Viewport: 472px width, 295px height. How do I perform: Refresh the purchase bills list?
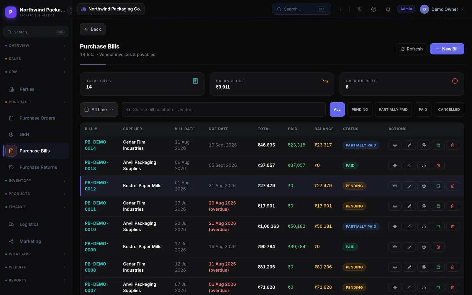[412, 49]
